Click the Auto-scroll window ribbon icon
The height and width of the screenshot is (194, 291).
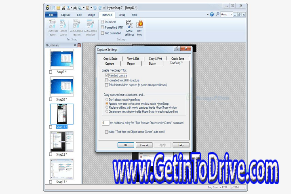click(91, 27)
